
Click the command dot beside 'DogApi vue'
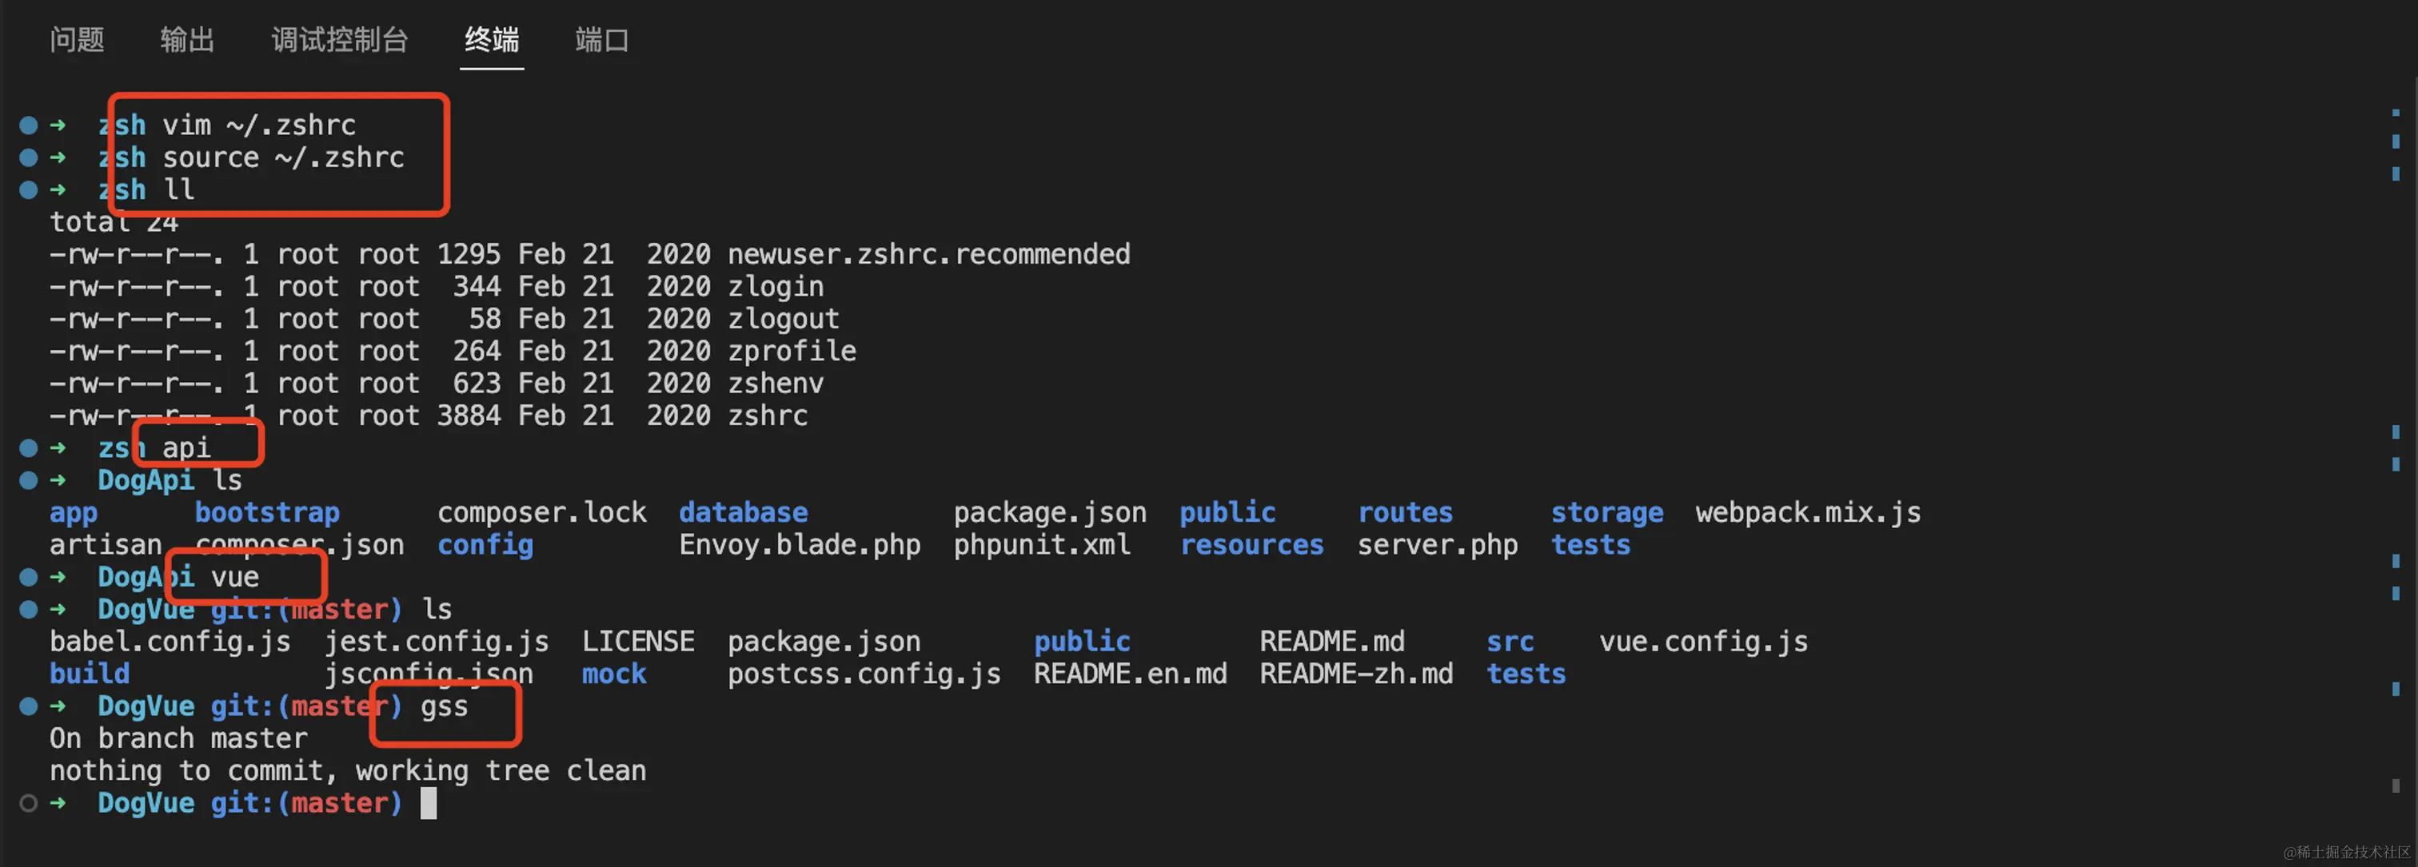click(28, 577)
